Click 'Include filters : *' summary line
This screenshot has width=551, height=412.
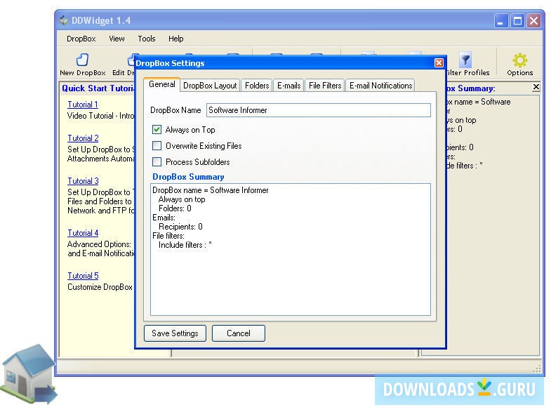(x=185, y=245)
